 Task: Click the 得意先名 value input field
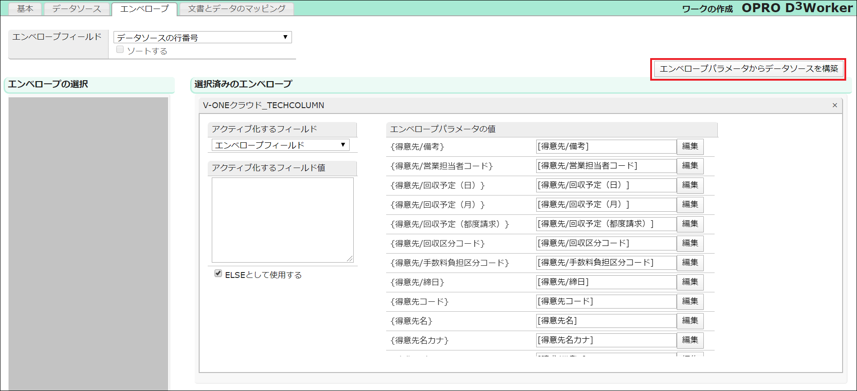606,321
